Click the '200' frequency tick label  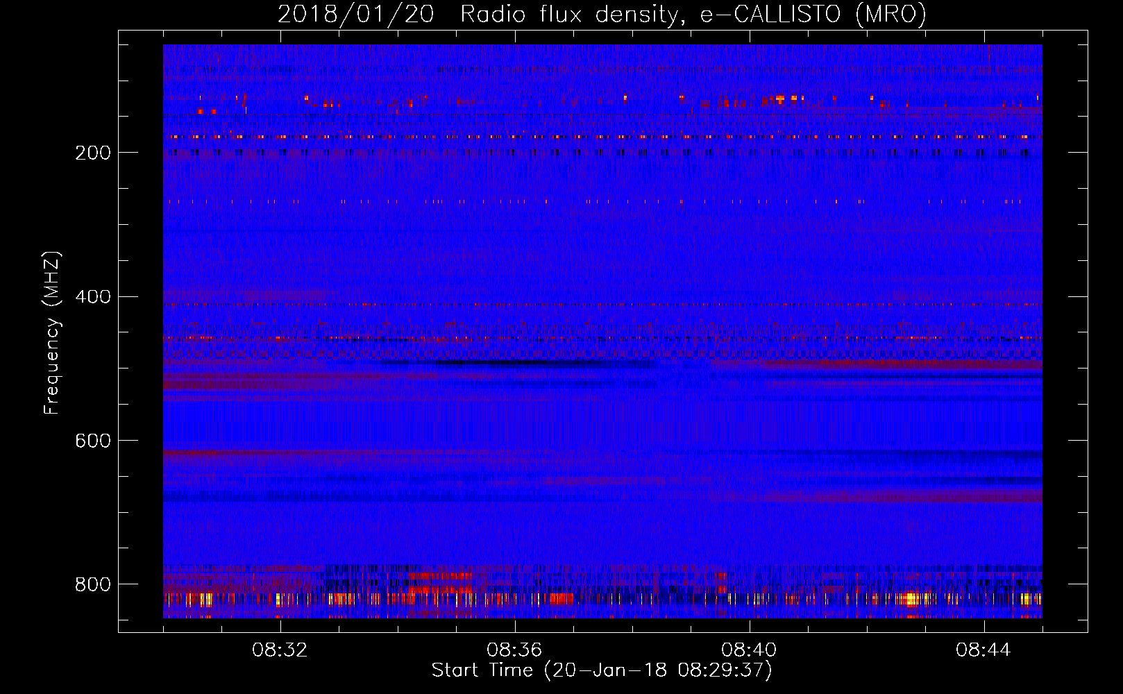[x=93, y=153]
